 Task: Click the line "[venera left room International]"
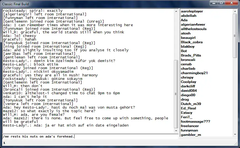tap(38, 104)
